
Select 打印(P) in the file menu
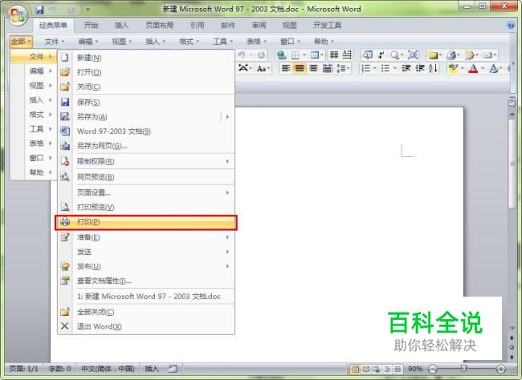point(146,222)
